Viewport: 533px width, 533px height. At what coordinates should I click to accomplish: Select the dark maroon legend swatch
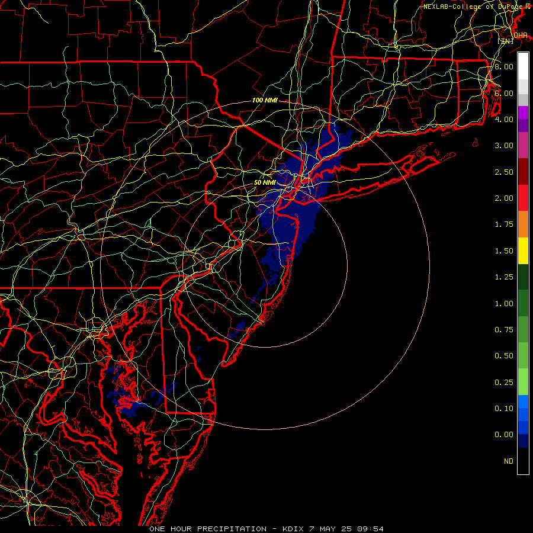523,172
